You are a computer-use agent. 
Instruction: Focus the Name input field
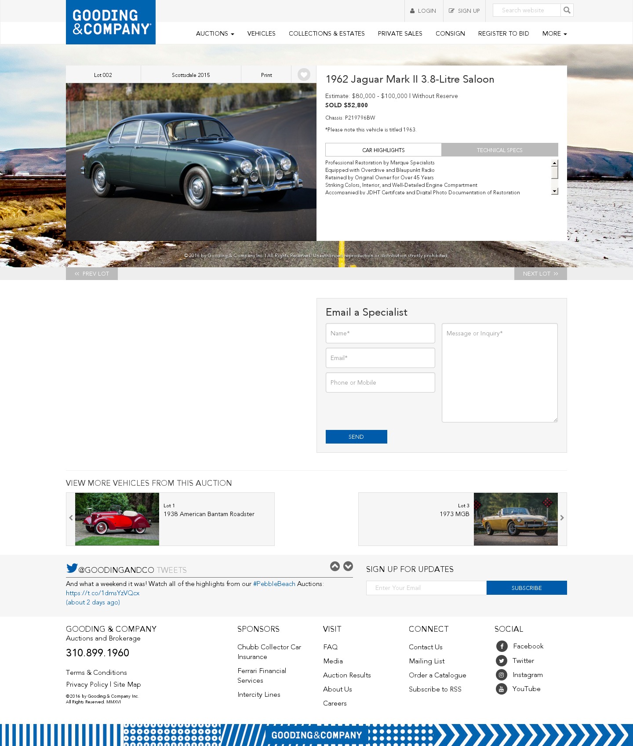pos(380,333)
